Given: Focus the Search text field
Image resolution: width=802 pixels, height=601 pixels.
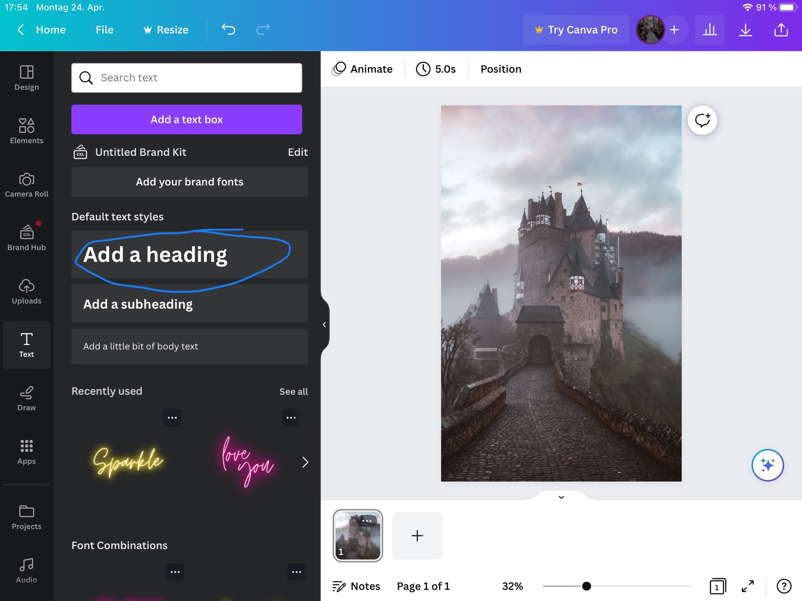Looking at the screenshot, I should [187, 78].
